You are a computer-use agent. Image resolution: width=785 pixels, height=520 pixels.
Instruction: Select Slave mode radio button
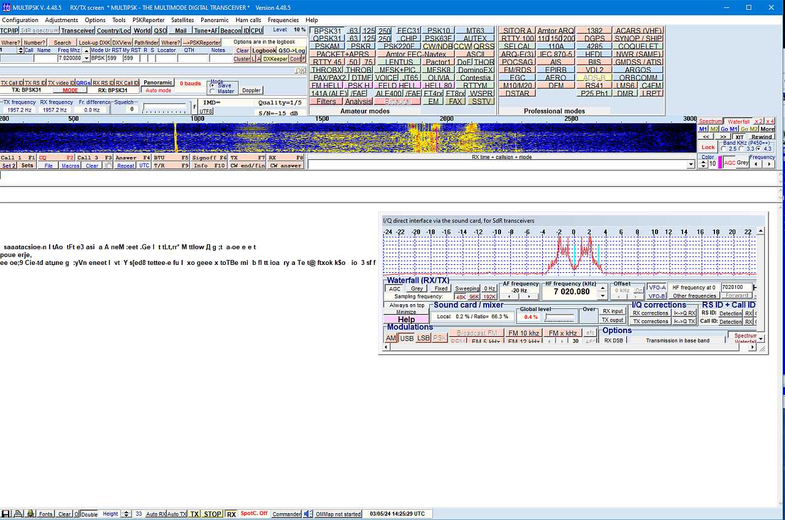pos(213,85)
